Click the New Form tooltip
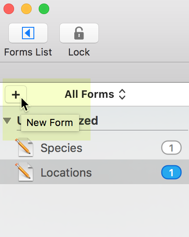The height and width of the screenshot is (237, 189). [x=50, y=122]
